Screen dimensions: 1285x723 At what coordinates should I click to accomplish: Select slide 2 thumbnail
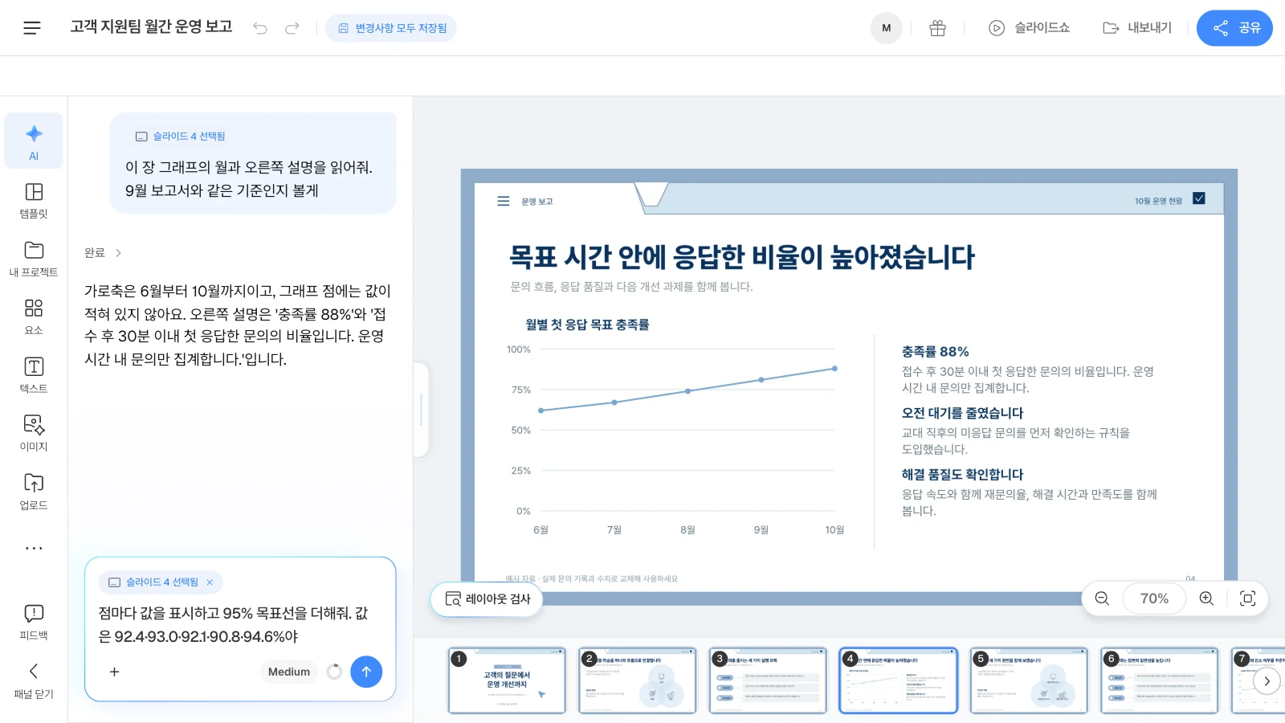pos(637,680)
